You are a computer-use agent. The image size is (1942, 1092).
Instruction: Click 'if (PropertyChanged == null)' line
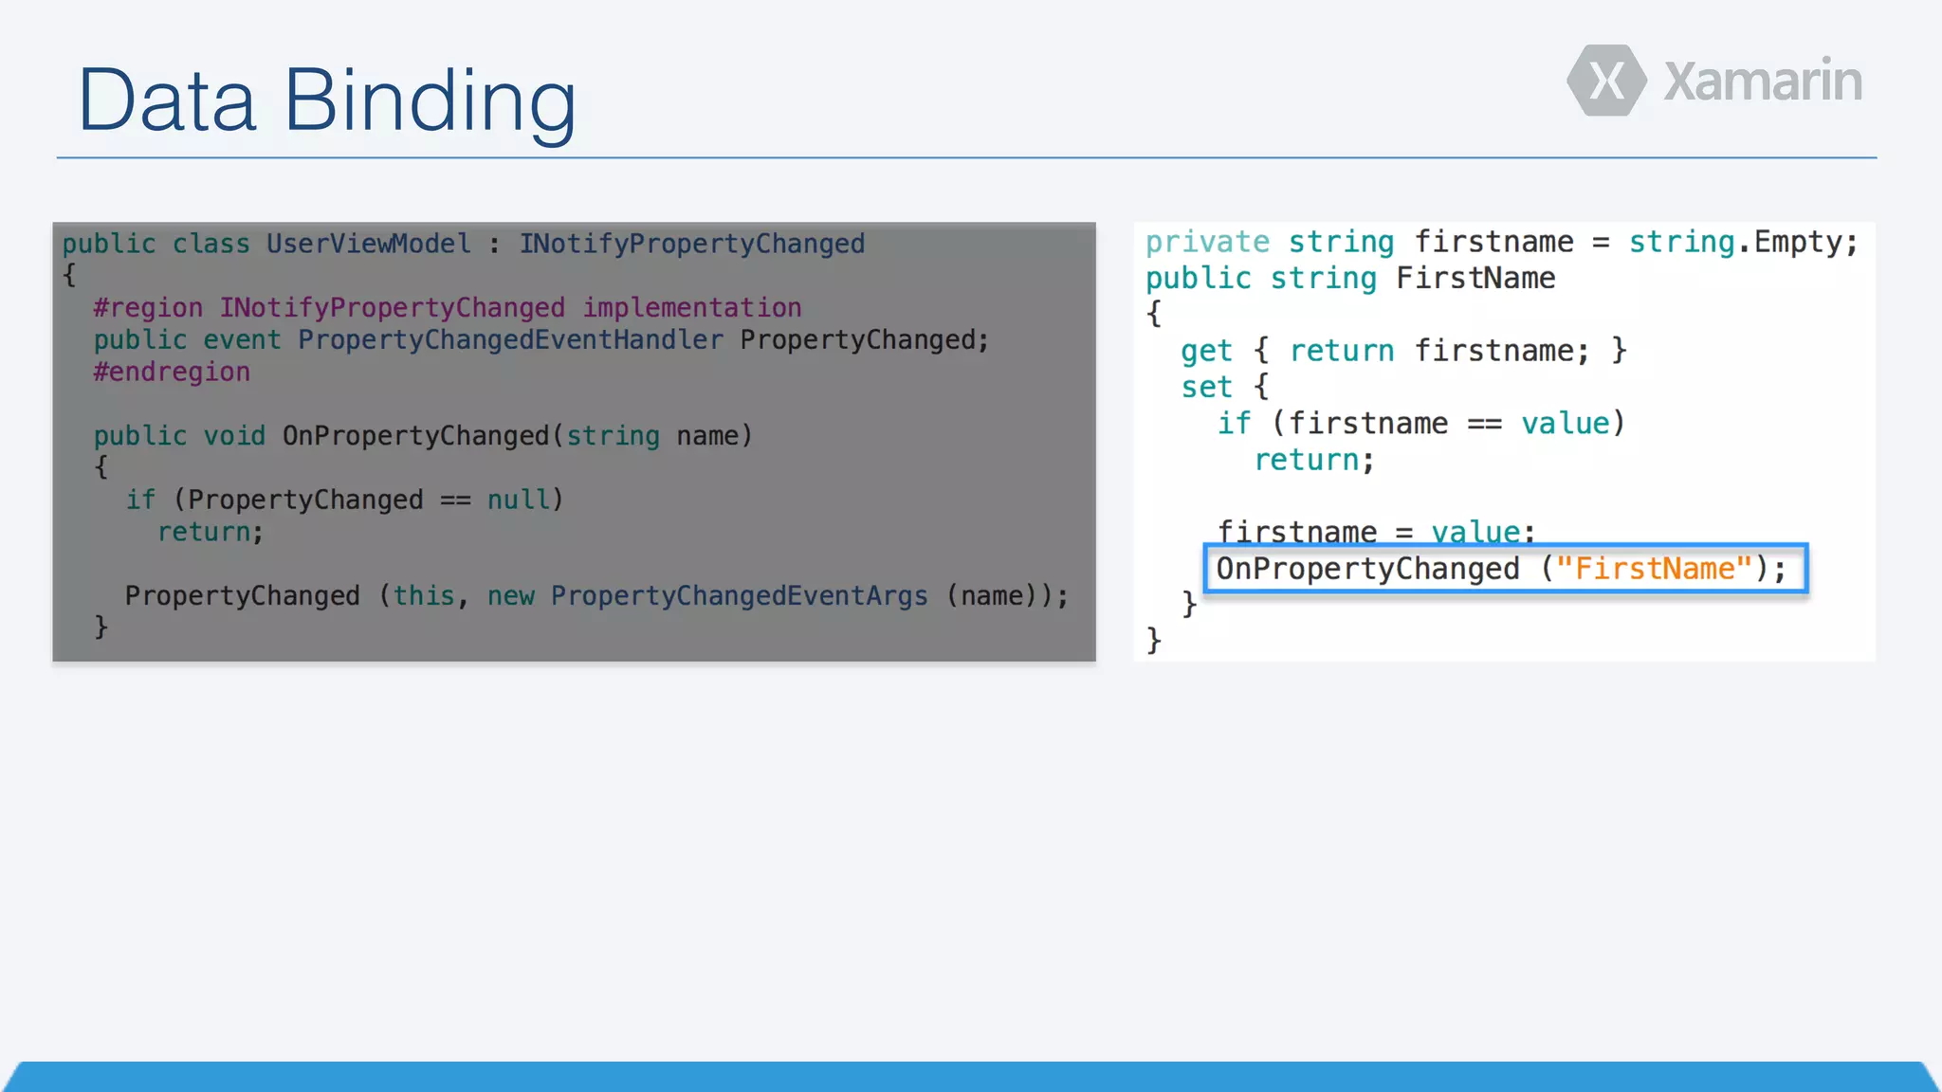(x=345, y=500)
